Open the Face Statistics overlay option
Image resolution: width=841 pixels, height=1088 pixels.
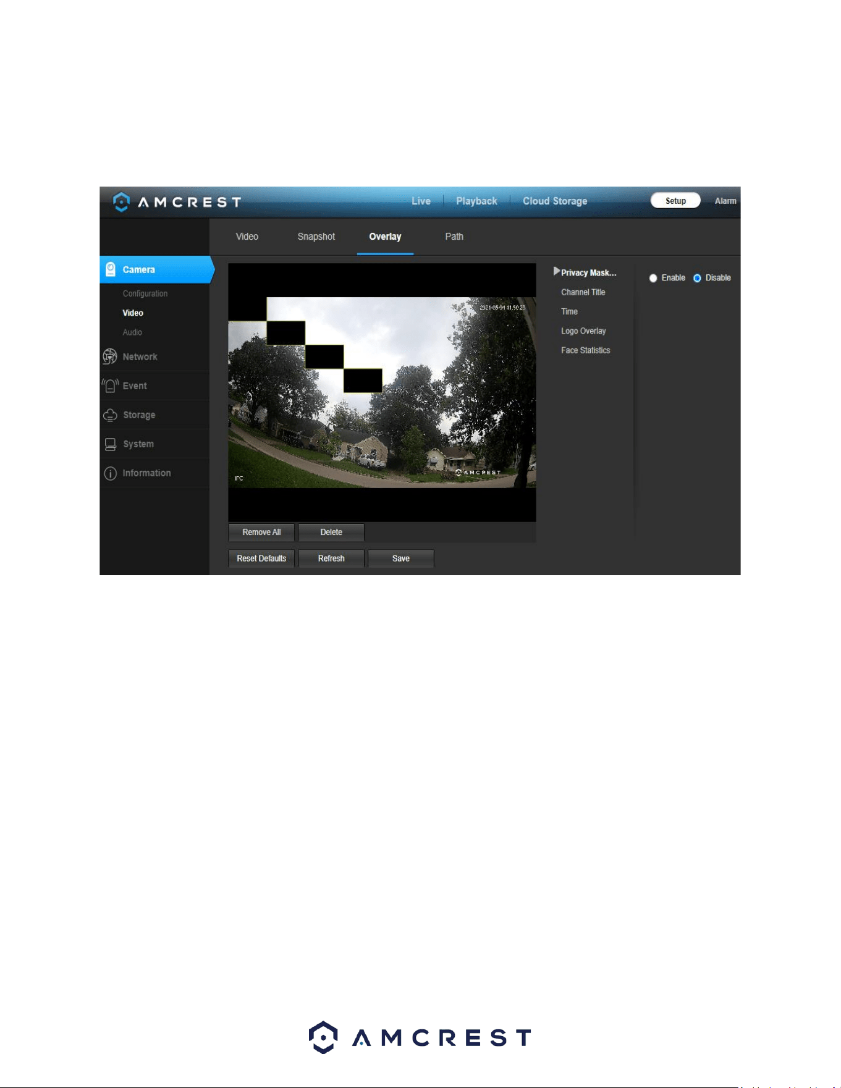tap(585, 350)
